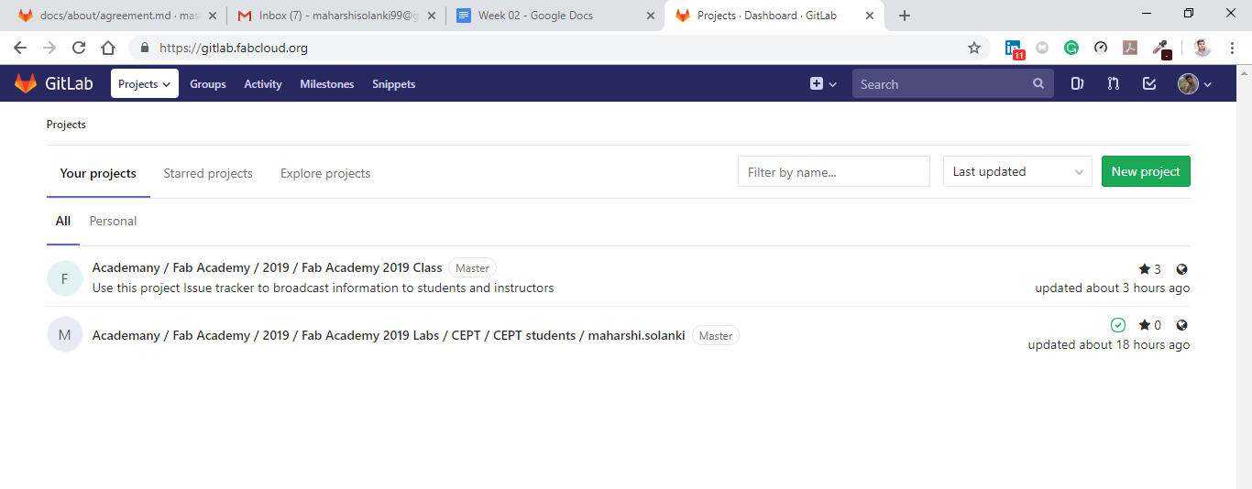Screen dimensions: 1252x489
Task: Bookmark this page with the star icon
Action: (x=974, y=48)
